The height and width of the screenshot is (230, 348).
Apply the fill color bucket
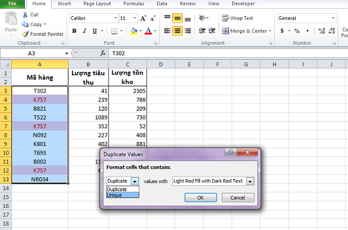pos(134,31)
